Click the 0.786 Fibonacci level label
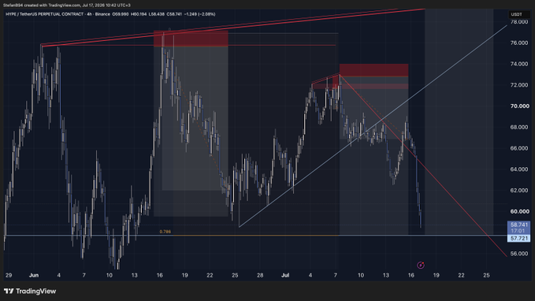This screenshot has height=301, width=535. point(165,232)
